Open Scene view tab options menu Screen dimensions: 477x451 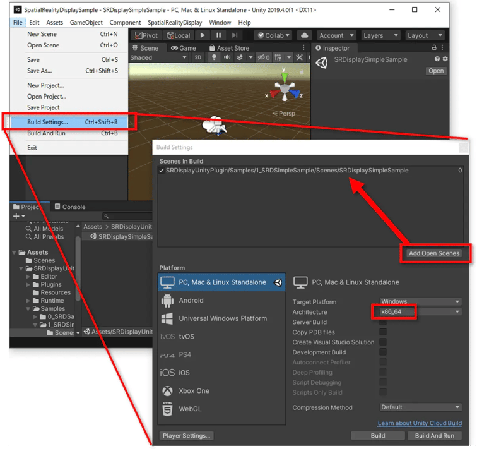pyautogui.click(x=303, y=47)
